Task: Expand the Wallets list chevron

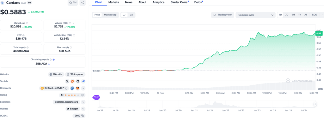Action: [83, 109]
